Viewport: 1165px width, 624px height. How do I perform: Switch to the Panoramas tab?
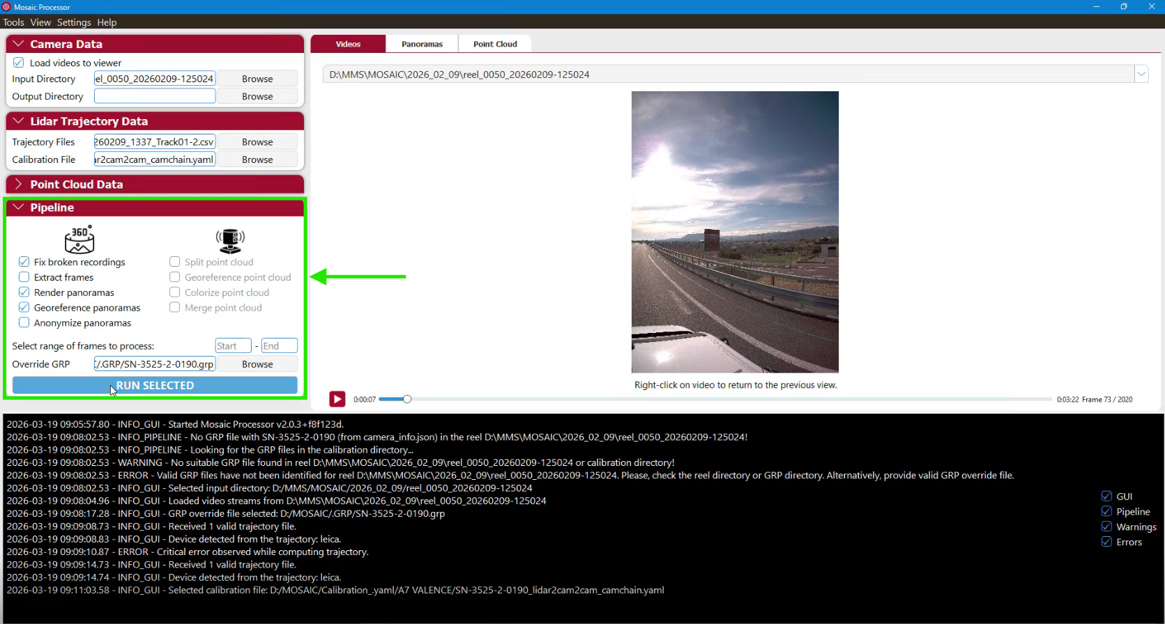tap(422, 44)
